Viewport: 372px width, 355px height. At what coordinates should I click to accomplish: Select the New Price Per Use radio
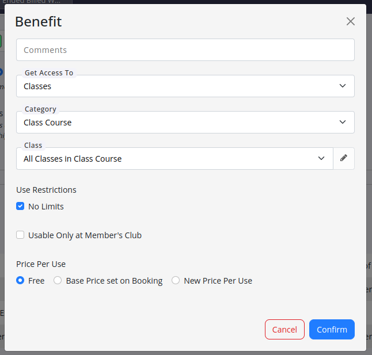coord(176,281)
